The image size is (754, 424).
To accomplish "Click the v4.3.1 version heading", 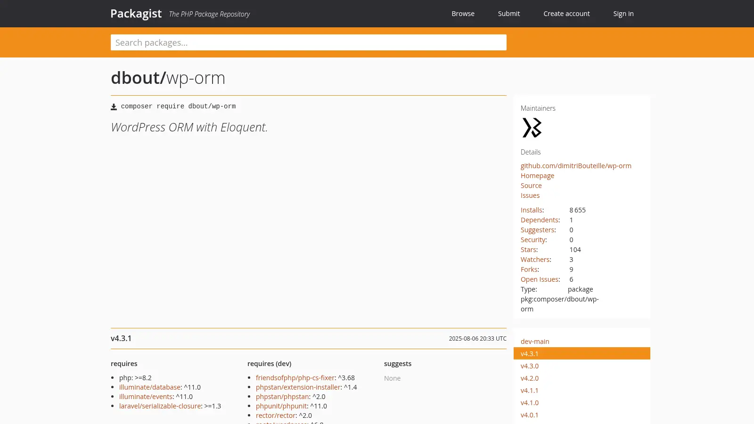I will coord(121,338).
